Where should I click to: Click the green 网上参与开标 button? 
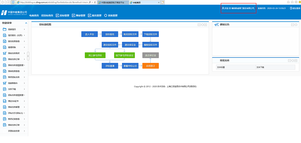pyautogui.click(x=95, y=55)
